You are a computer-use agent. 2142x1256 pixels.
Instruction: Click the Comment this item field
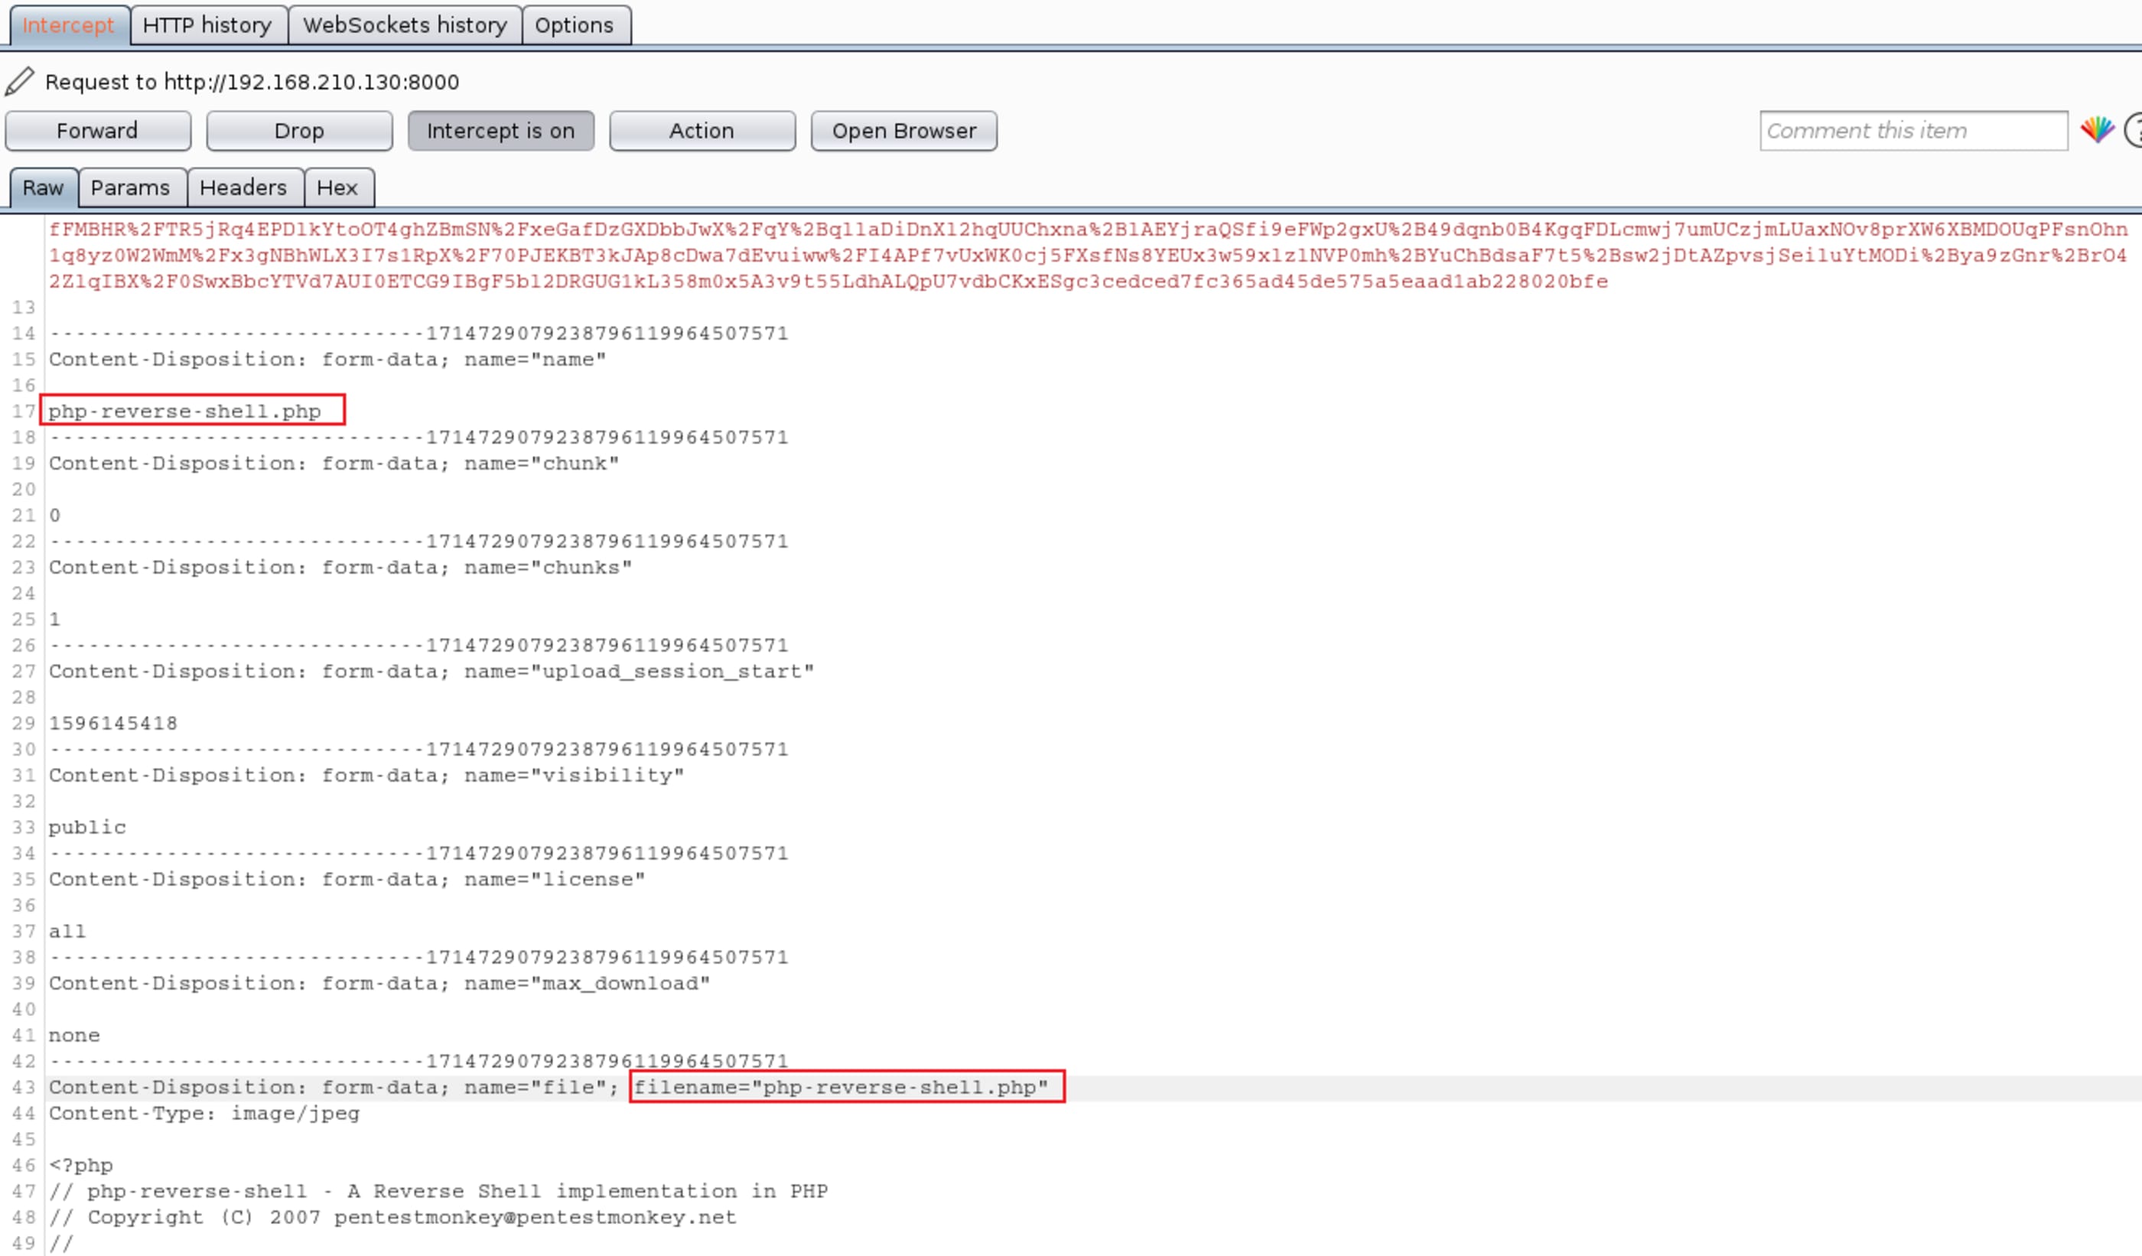[1912, 131]
